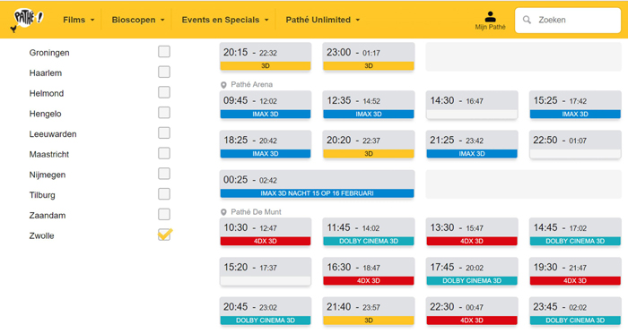This screenshot has height=333, width=628.
Task: Select the 10:30 4DX 3D showtime
Action: click(266, 232)
